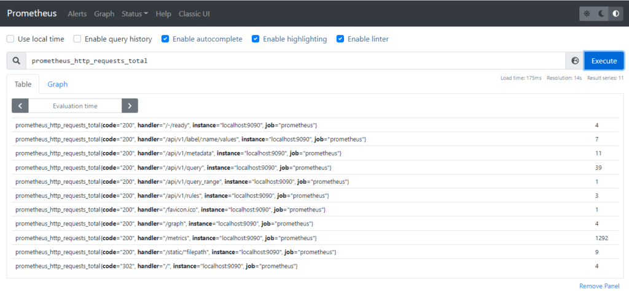Screen dimensions: 629x291
Task: Select the "/api/v1/label/:name/values" series row
Action: pos(315,139)
